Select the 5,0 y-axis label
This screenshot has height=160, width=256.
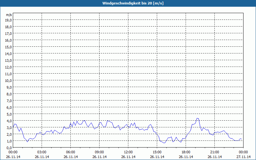[9, 114]
